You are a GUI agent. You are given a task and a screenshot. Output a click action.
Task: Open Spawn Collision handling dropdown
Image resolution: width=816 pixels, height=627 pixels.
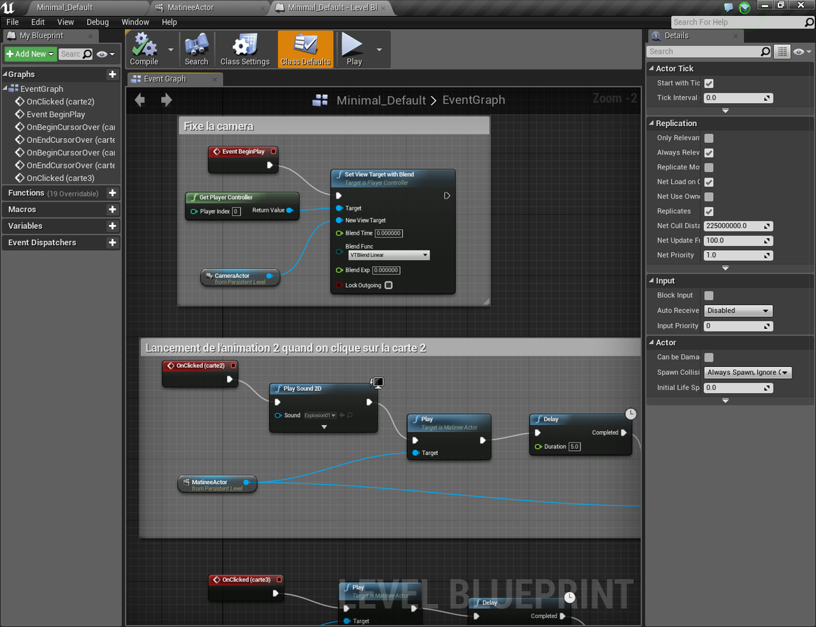pyautogui.click(x=747, y=372)
